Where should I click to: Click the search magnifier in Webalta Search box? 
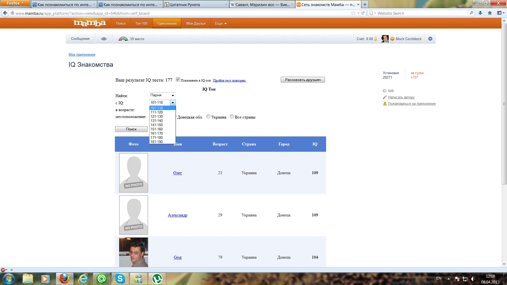(471, 13)
